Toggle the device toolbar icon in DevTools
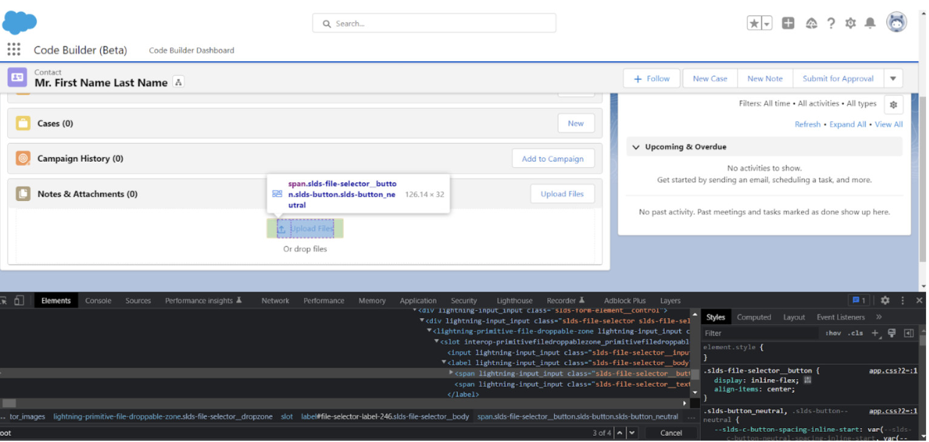The width and height of the screenshot is (929, 442). click(19, 300)
